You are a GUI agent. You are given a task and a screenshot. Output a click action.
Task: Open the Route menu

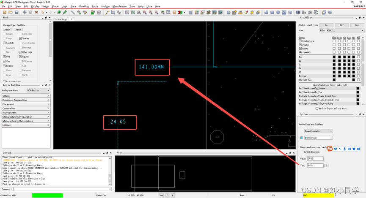[x=95, y=7]
